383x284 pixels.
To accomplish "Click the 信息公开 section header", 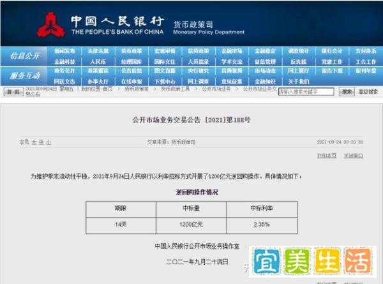I will coord(25,56).
